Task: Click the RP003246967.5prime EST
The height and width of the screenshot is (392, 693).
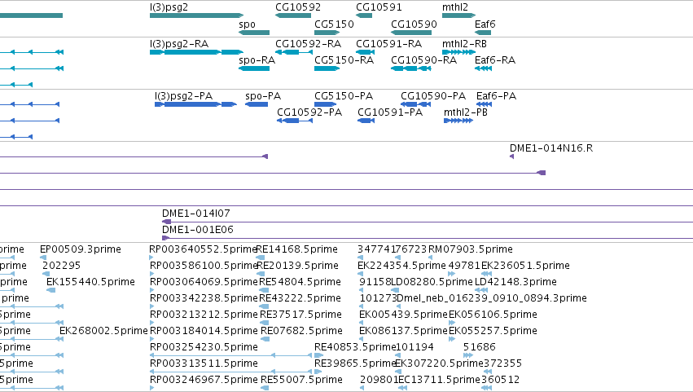Action: [151, 388]
